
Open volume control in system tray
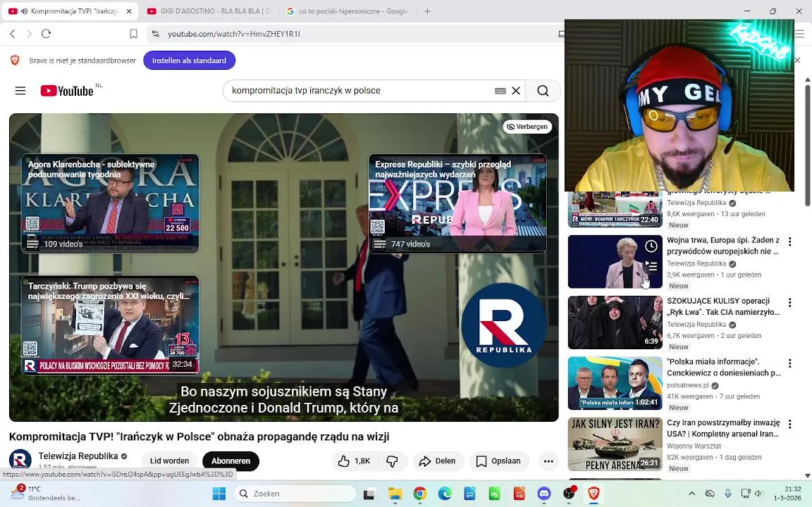(758, 494)
